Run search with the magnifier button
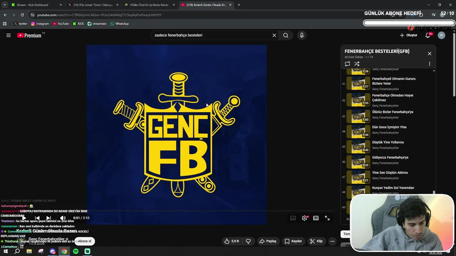The image size is (456, 256). point(286,35)
